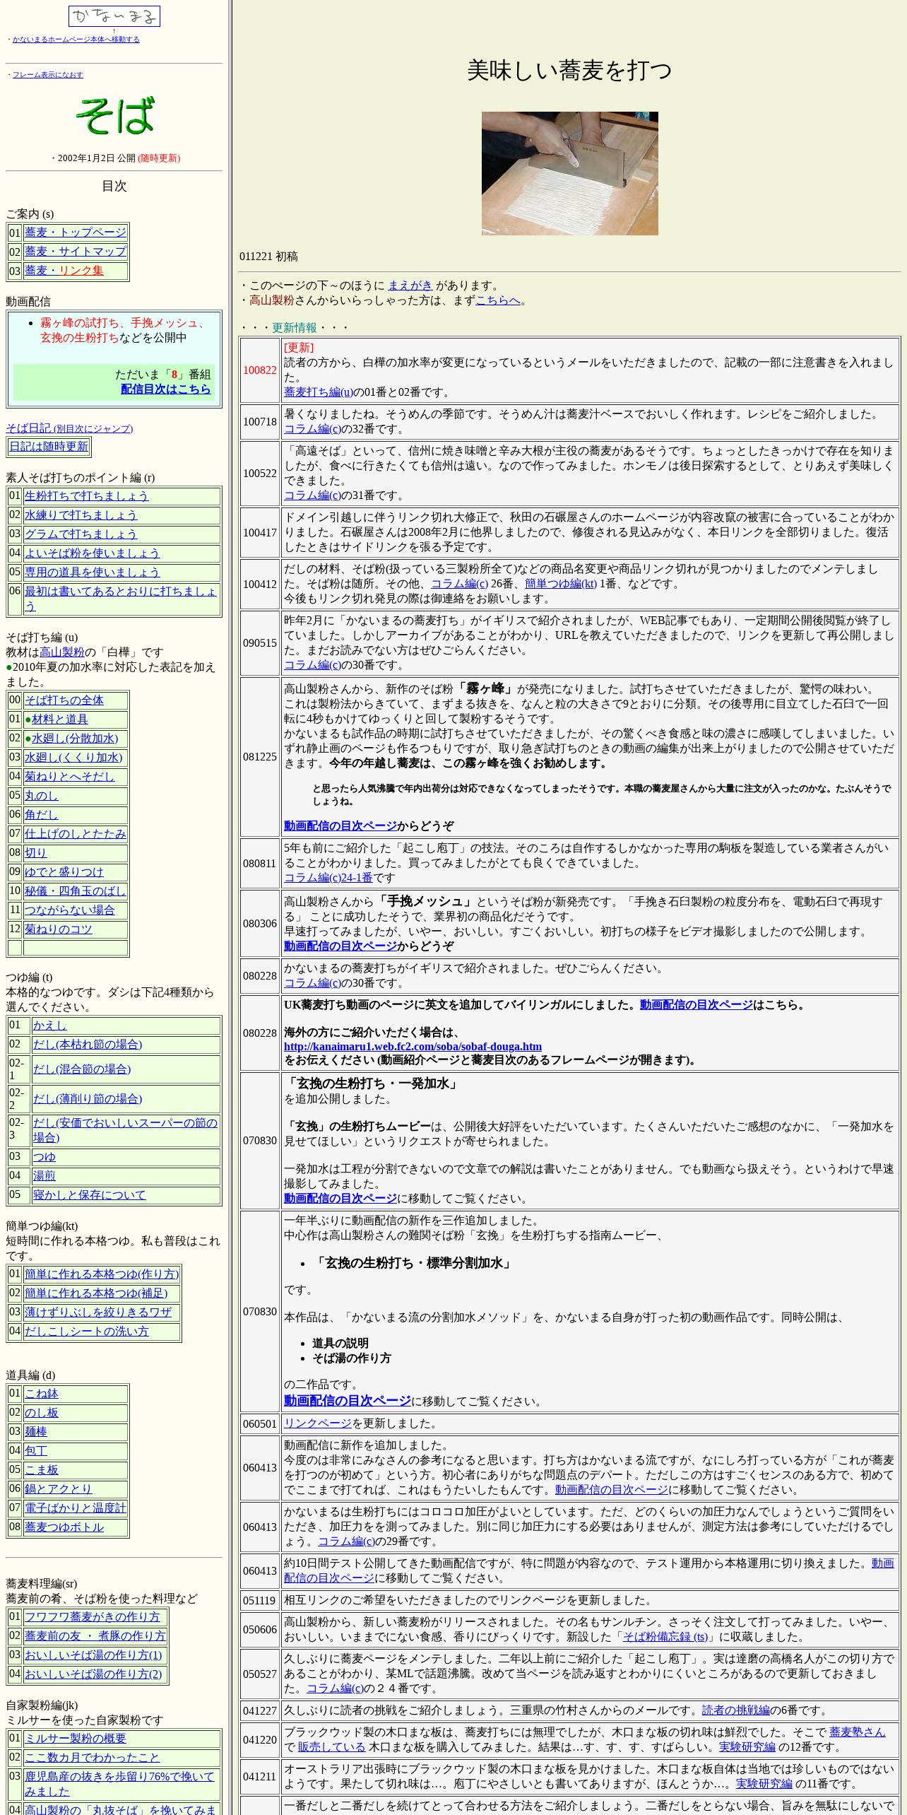Viewport: 907px width, 1815px height.
Task: Select 生粉打ちで打ちましょう entry
Action: pyautogui.click(x=87, y=496)
